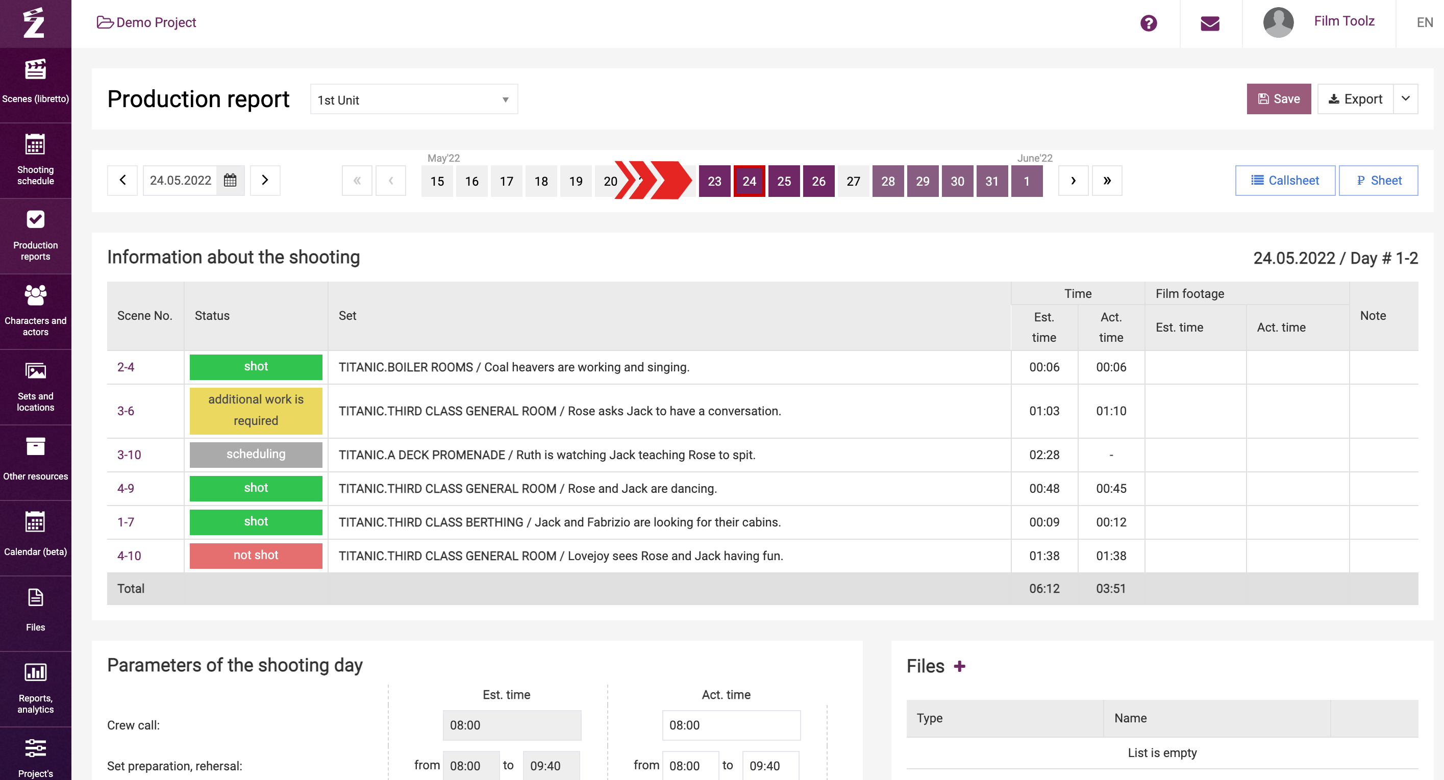The width and height of the screenshot is (1444, 780).
Task: Select day 18 in the day strip
Action: [541, 181]
